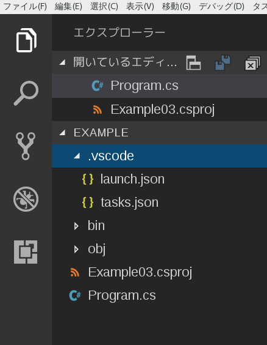Screen dimensions: 267x345
Task: Collapse the EXAMPLE folder section arrow
Action: coord(63,133)
